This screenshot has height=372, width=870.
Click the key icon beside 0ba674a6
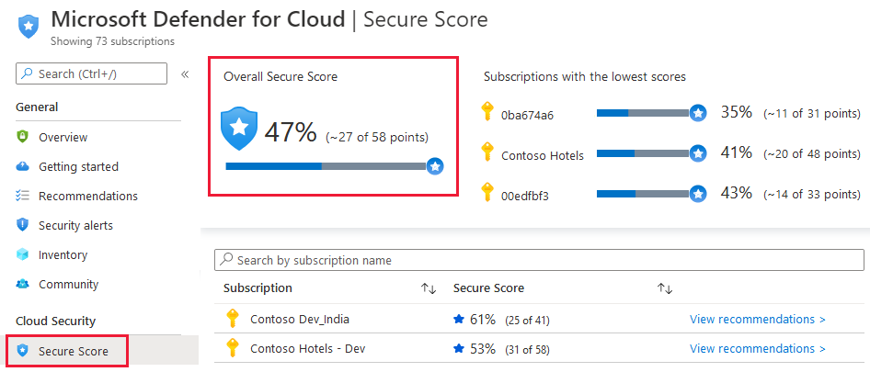tap(487, 113)
